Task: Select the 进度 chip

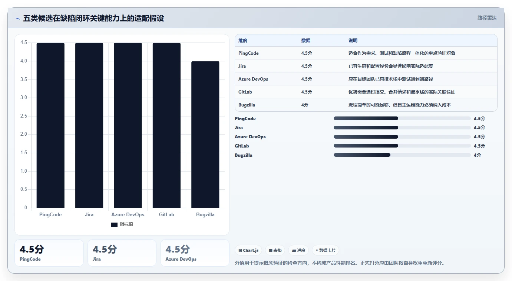Action: pyautogui.click(x=298, y=250)
